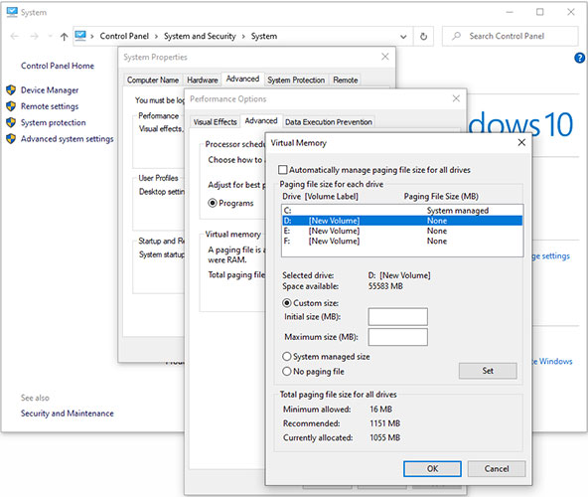Image resolution: width=588 pixels, height=497 pixels.
Task: Click in Initial size (MB) field
Action: (x=398, y=317)
